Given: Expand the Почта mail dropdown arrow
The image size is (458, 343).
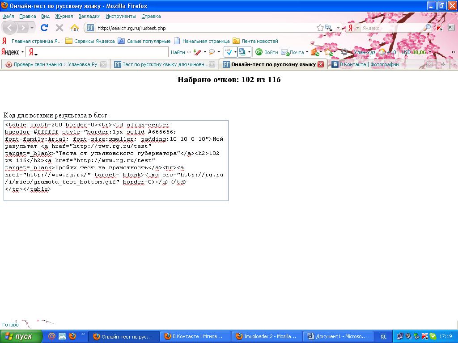Looking at the screenshot, I should [307, 52].
